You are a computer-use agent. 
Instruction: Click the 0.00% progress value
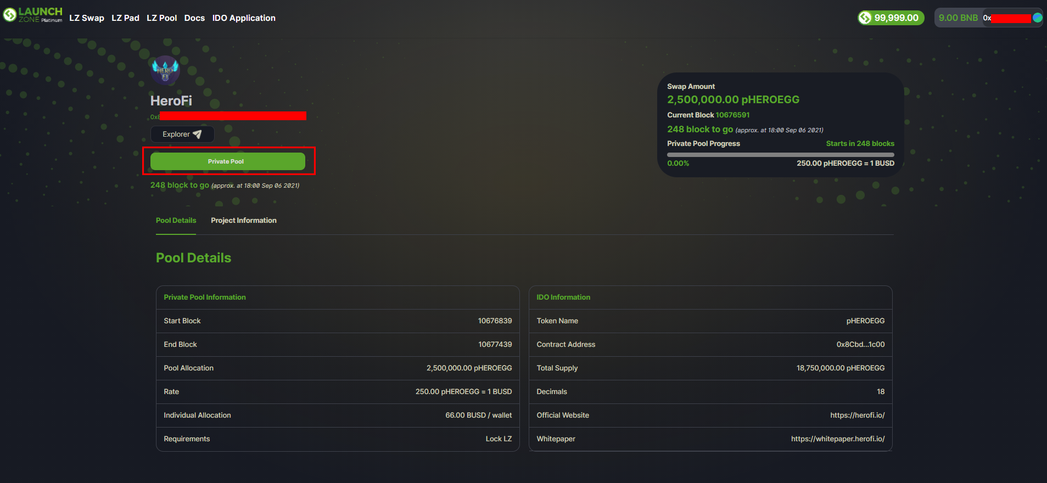[678, 163]
